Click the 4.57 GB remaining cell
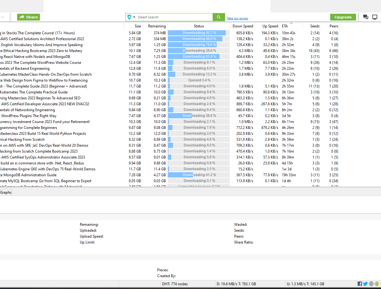Screen dimensions: 381x289 [160, 116]
